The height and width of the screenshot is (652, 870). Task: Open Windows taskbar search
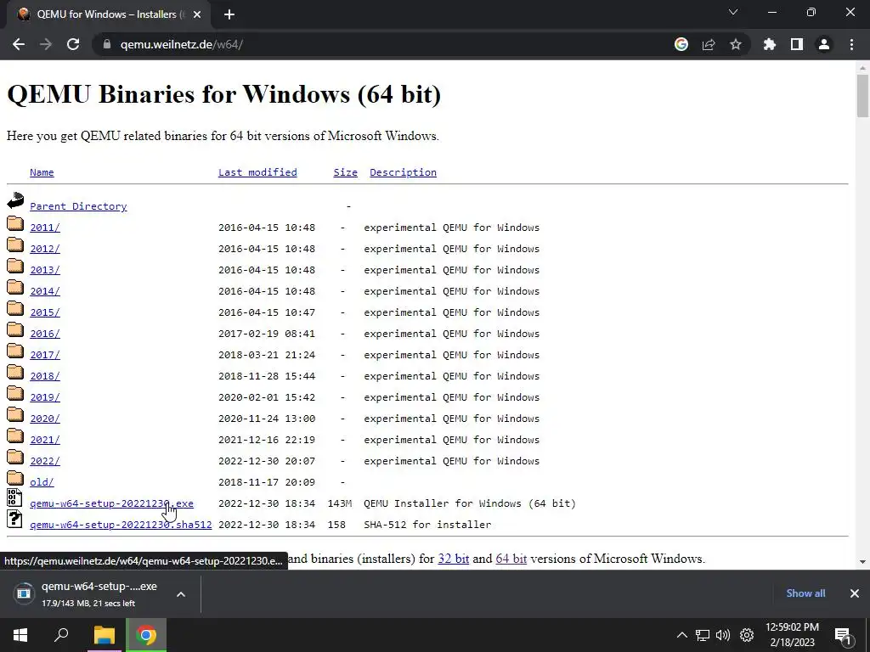coord(61,635)
